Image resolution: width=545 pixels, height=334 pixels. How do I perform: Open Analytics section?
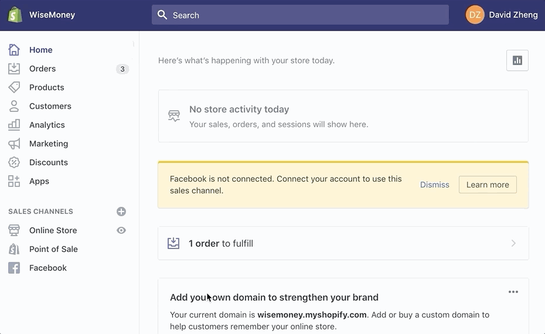point(47,125)
